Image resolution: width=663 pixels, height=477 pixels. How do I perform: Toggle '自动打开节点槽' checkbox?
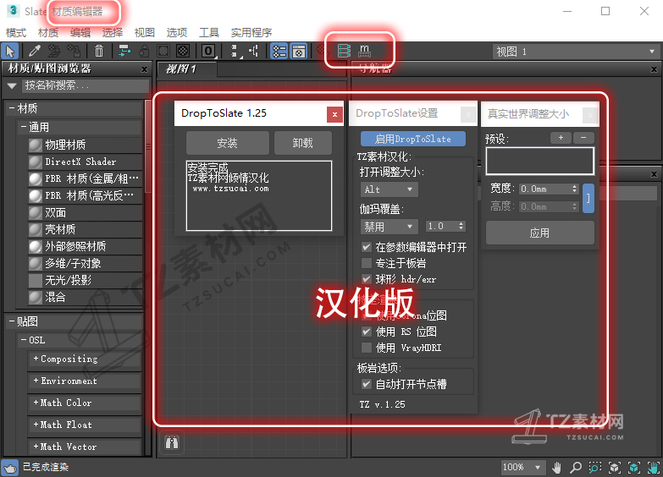pyautogui.click(x=367, y=384)
